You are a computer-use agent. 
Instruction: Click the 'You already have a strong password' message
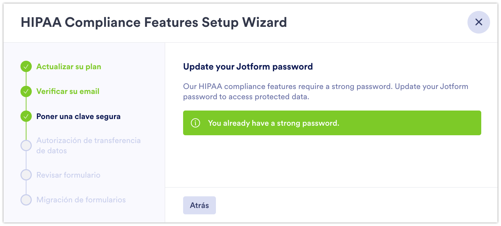pos(273,123)
